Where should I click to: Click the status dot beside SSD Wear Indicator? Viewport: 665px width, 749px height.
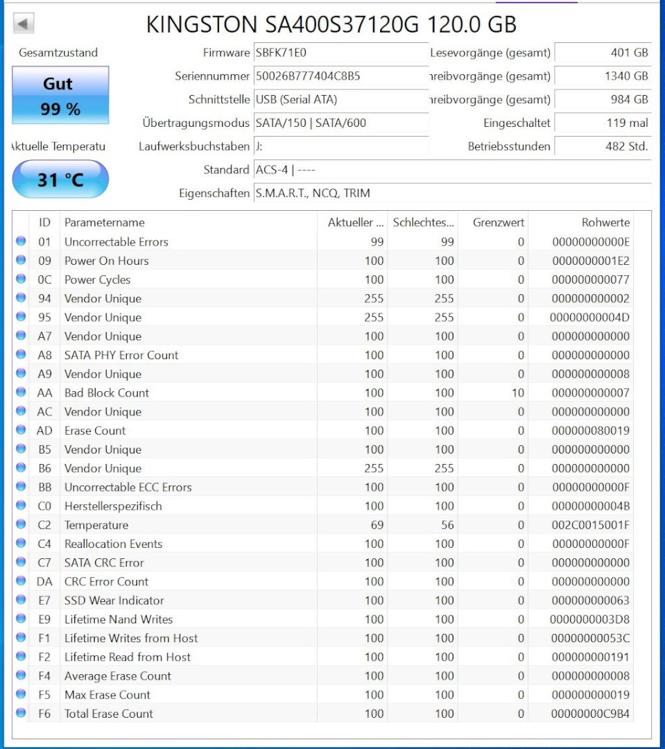click(x=21, y=600)
